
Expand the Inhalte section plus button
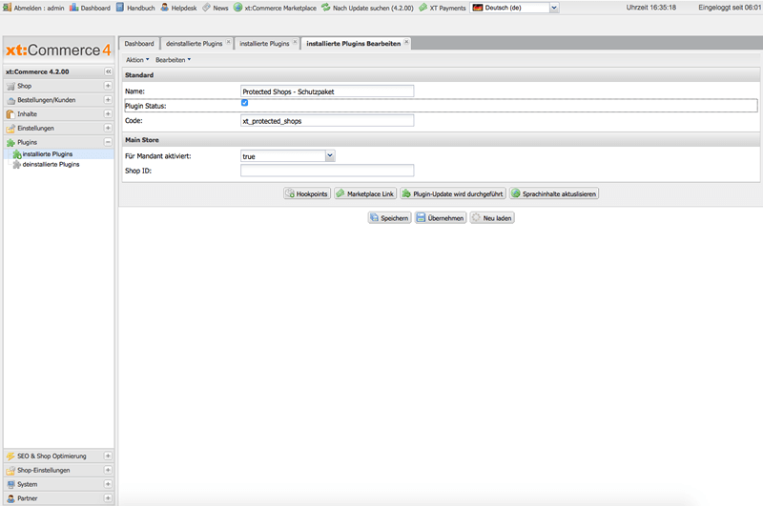(x=108, y=113)
